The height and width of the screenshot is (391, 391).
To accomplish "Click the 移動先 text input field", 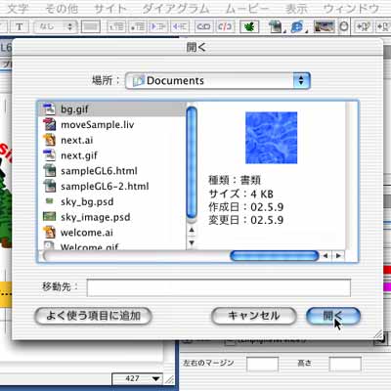I will pos(219,287).
